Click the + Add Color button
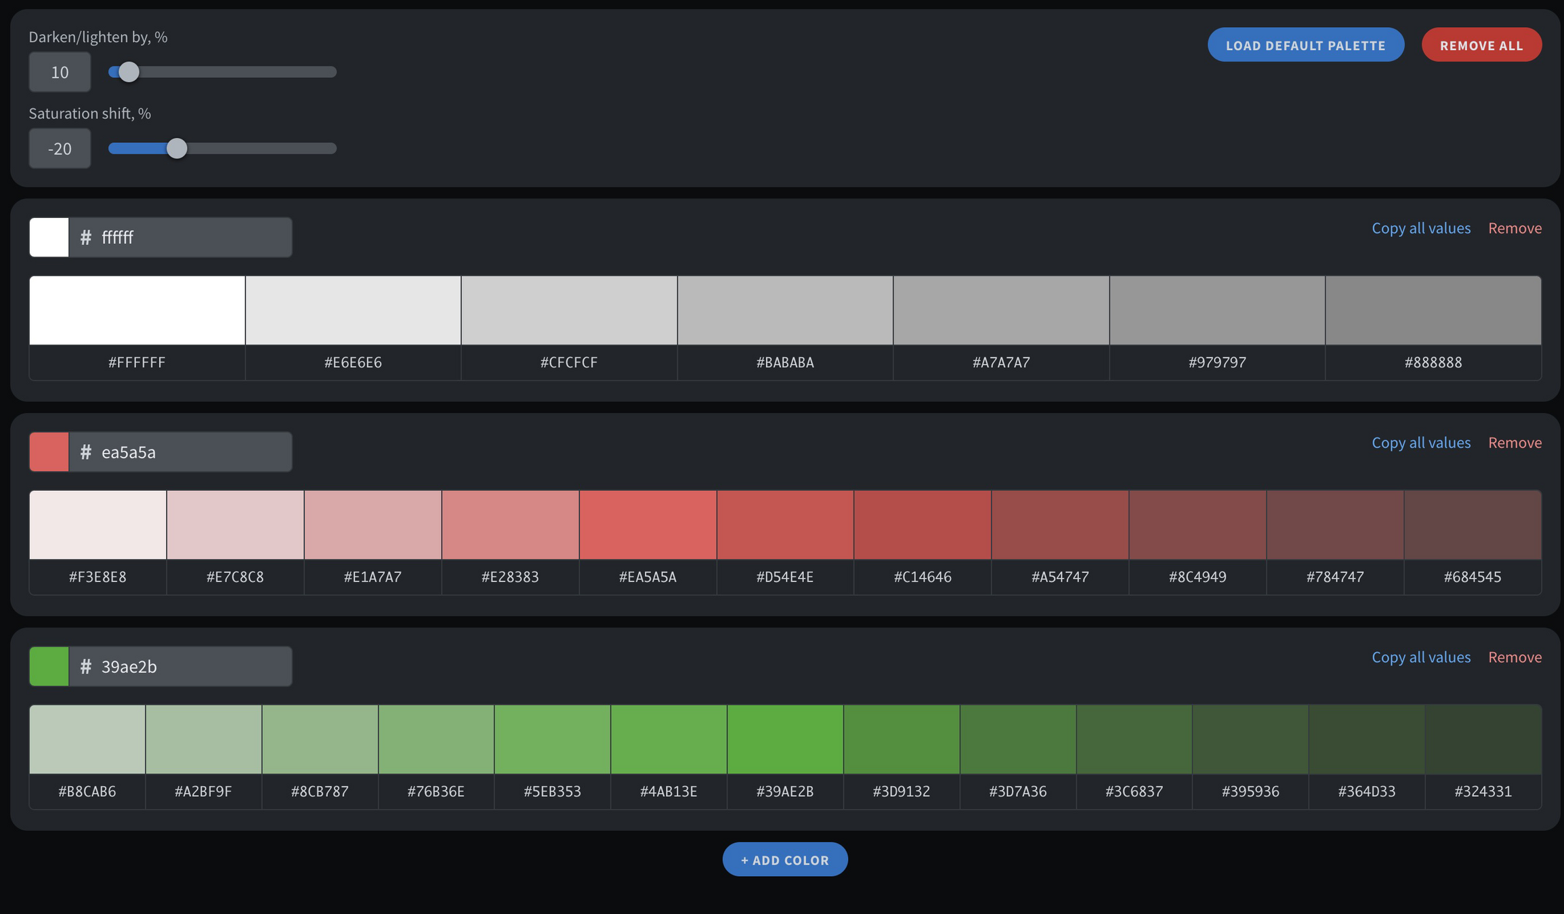 coord(784,859)
